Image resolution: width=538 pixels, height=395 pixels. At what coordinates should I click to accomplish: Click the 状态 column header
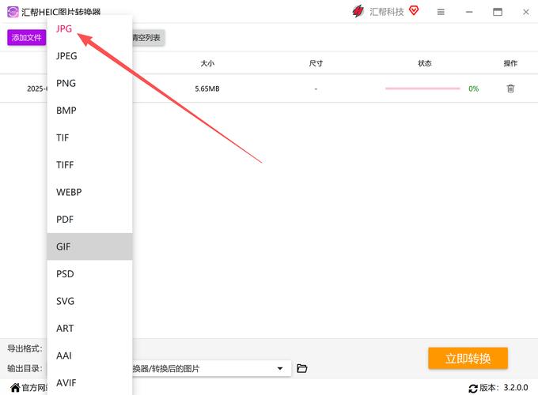(425, 63)
